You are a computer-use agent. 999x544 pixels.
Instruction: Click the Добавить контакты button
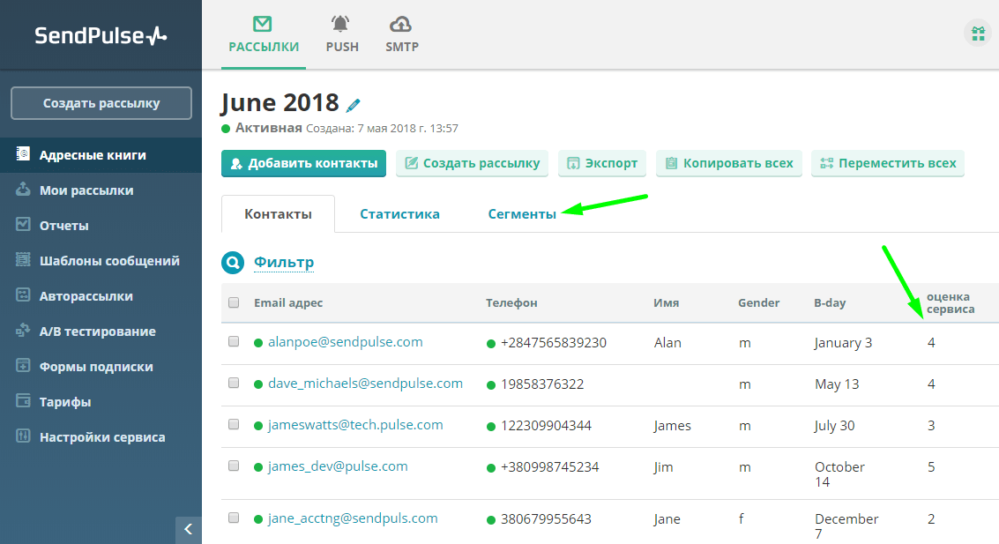click(x=304, y=164)
